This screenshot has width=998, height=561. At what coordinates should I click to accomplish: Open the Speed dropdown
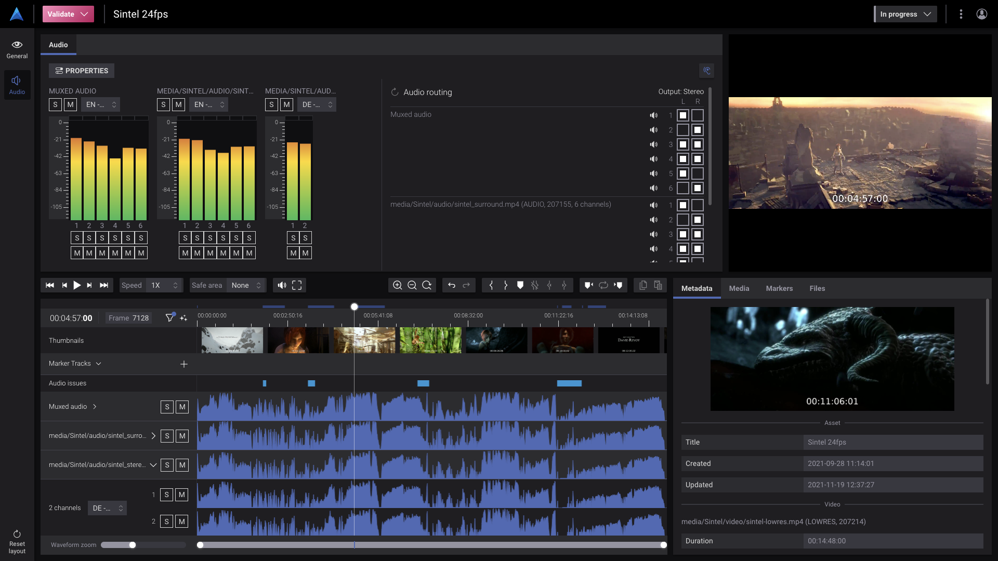pyautogui.click(x=164, y=285)
